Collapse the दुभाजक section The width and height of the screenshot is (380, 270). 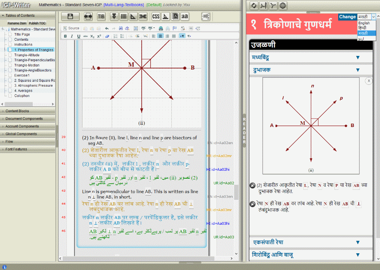click(x=311, y=70)
